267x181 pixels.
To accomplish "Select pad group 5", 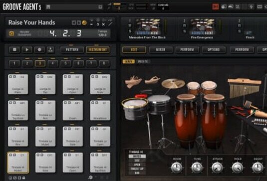I will (x=66, y=63).
